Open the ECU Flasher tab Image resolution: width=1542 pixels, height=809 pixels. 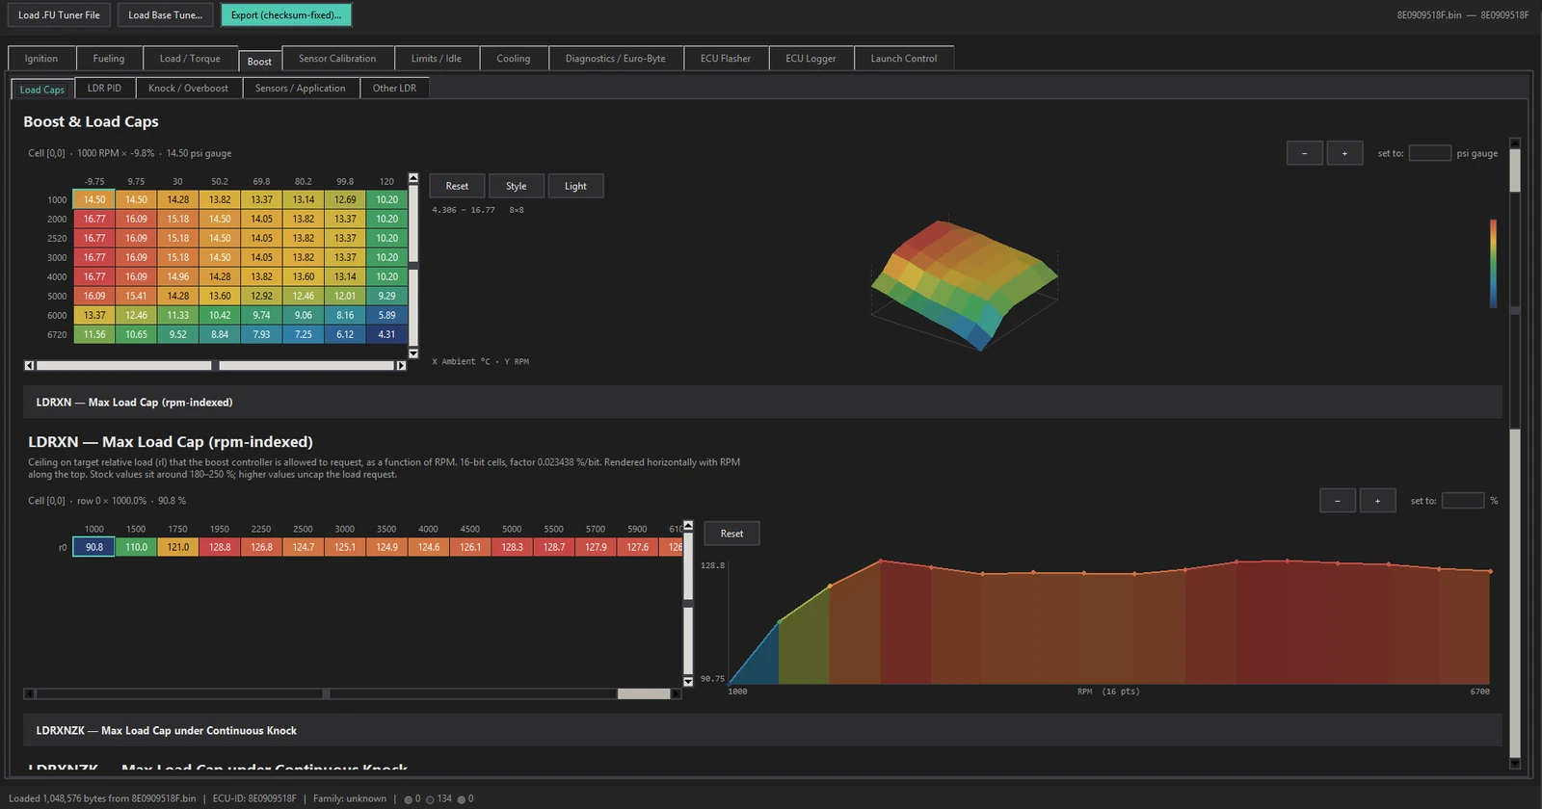pos(726,59)
